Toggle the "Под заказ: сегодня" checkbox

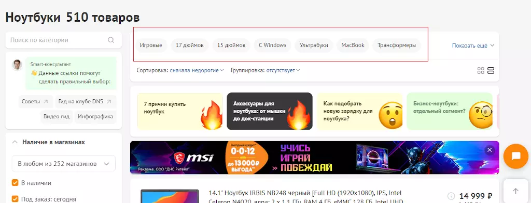tap(15, 199)
